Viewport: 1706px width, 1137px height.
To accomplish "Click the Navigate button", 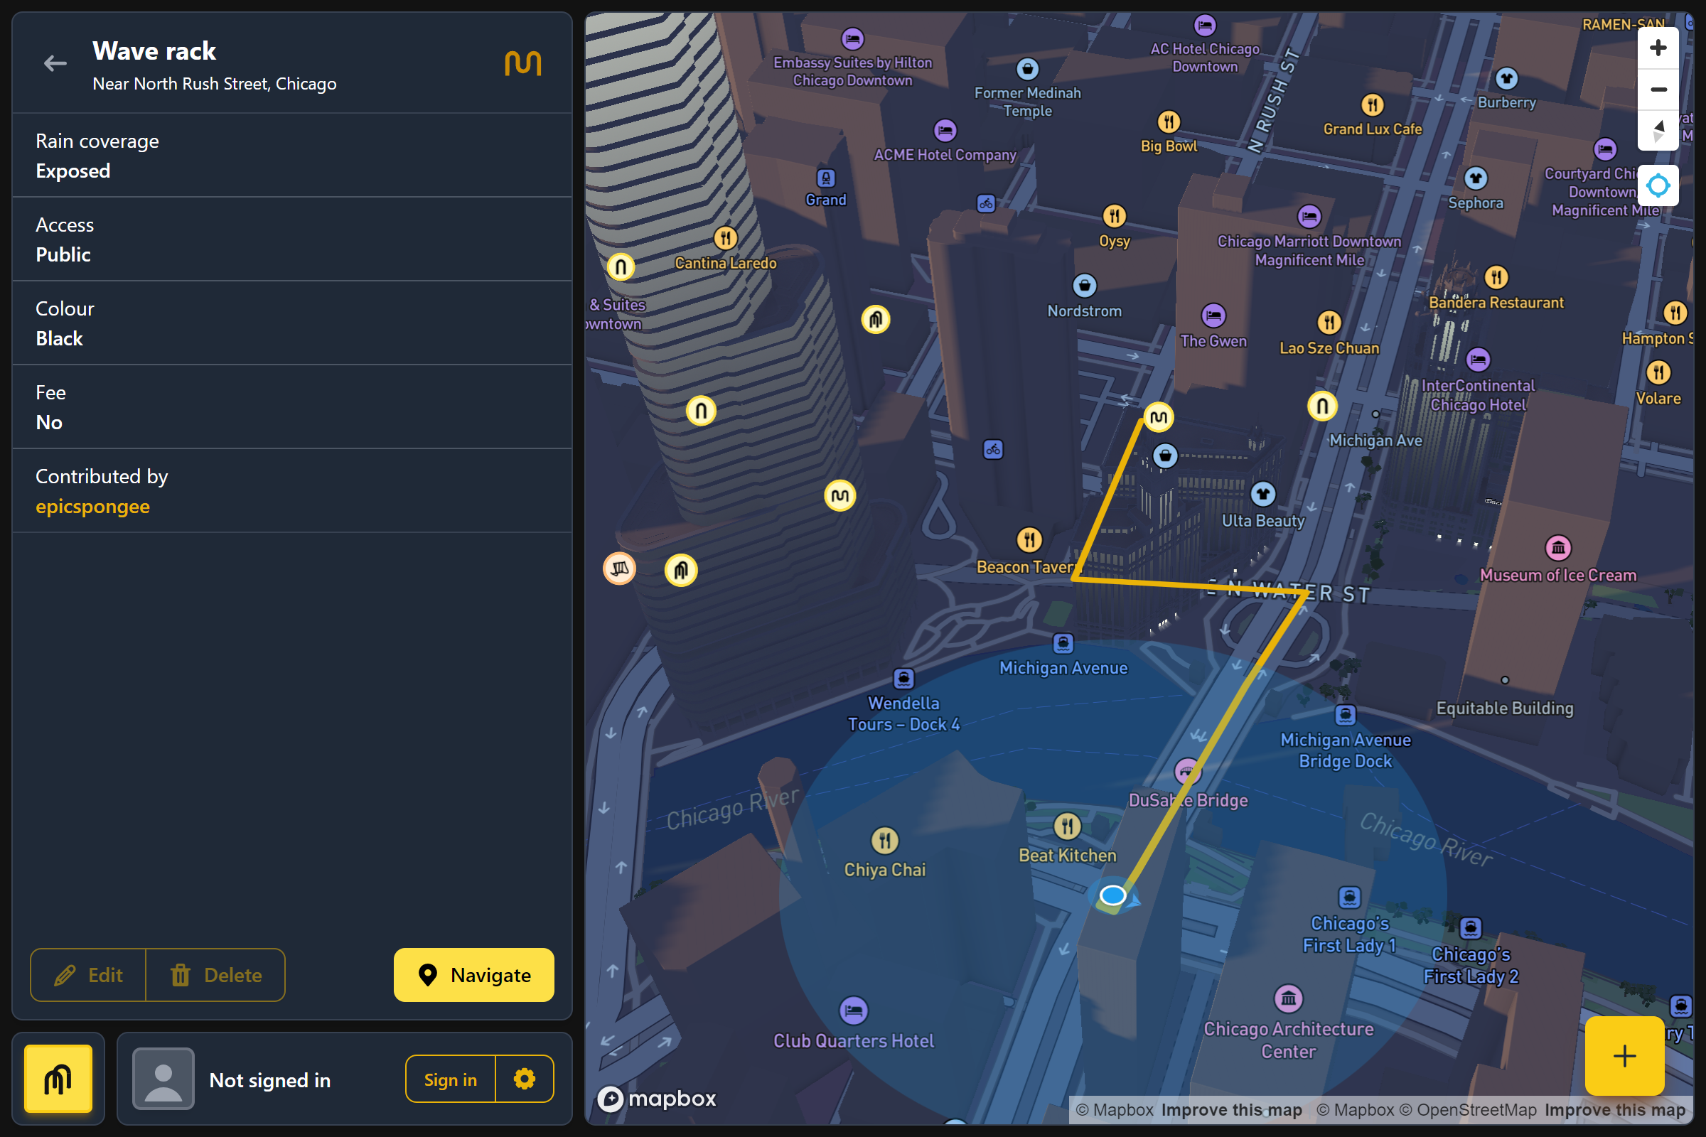I will tap(473, 974).
